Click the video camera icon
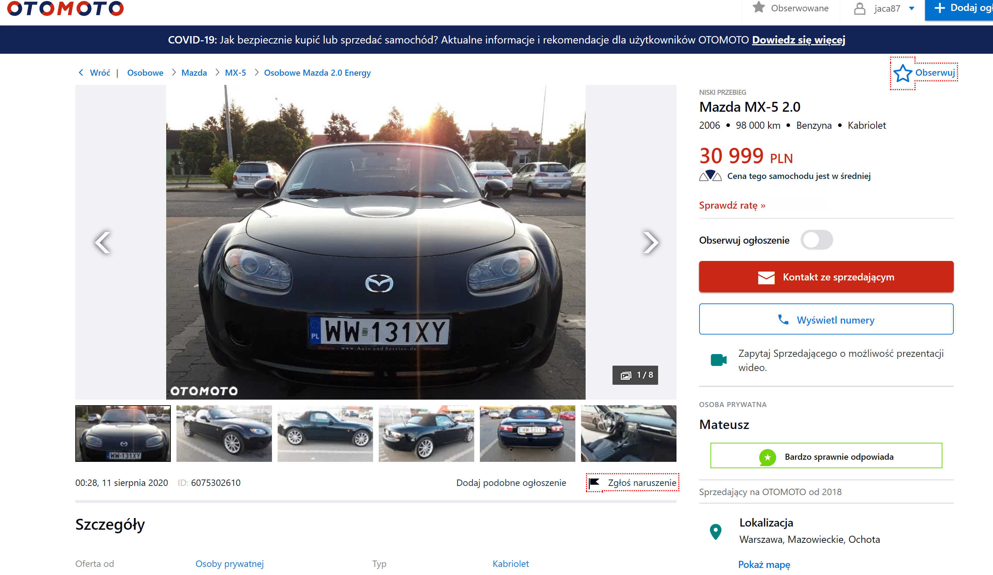The width and height of the screenshot is (993, 575). click(x=718, y=360)
